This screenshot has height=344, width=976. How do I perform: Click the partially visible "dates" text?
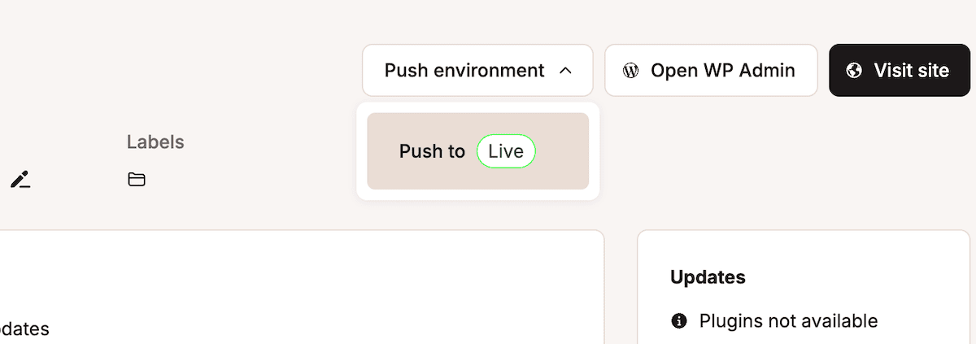point(24,329)
